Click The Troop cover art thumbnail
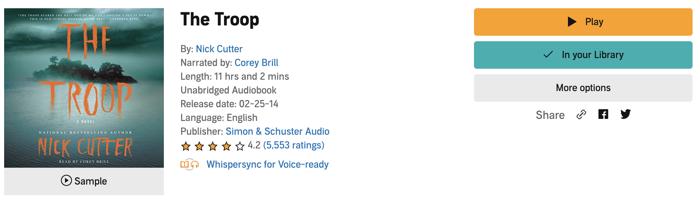The height and width of the screenshot is (222, 696). click(84, 88)
